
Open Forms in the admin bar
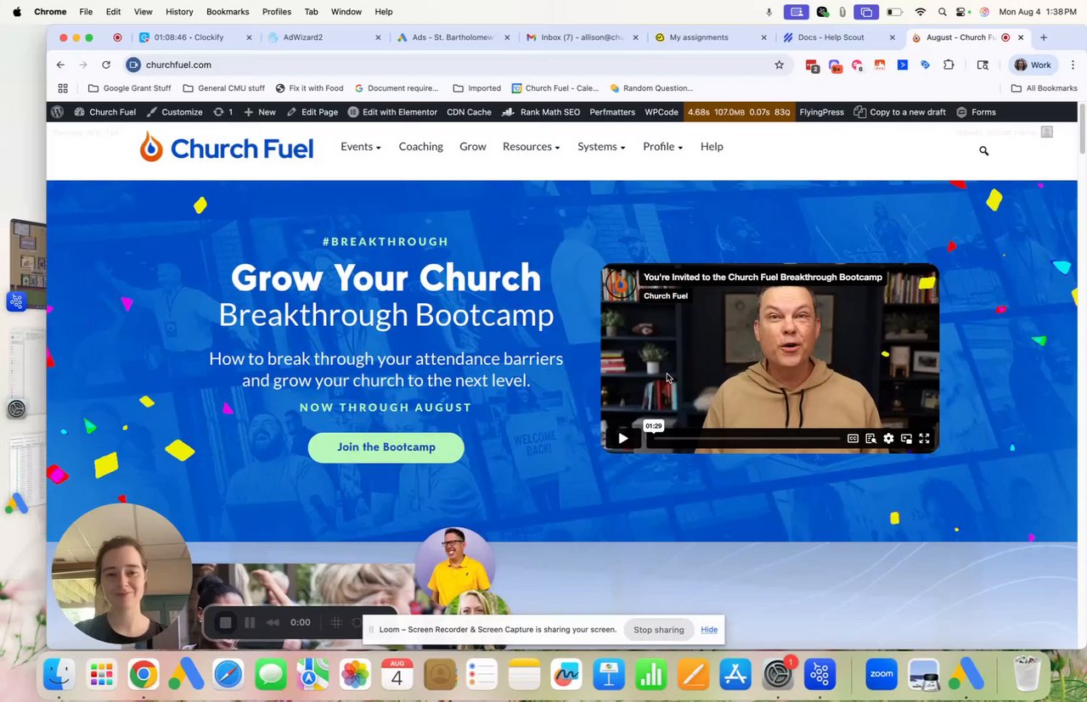[x=976, y=112]
